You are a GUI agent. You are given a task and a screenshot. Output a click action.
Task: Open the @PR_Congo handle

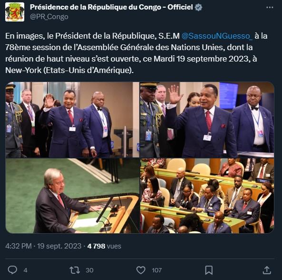point(49,17)
